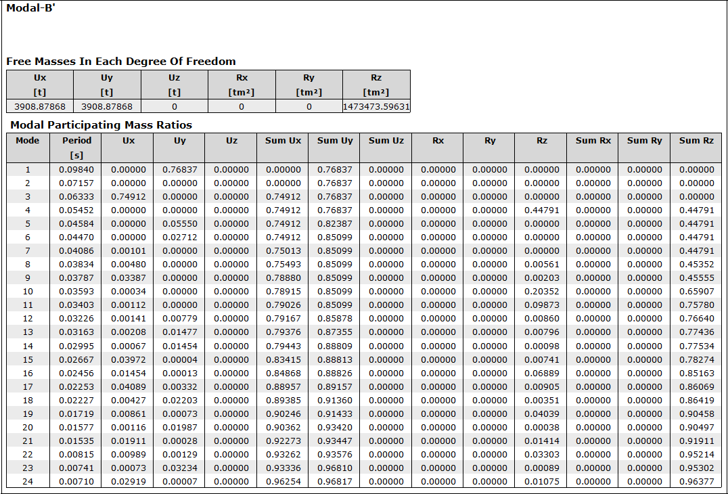The image size is (728, 494).
Task: Click the Rz value 0.20352 in mode 10
Action: tap(541, 292)
